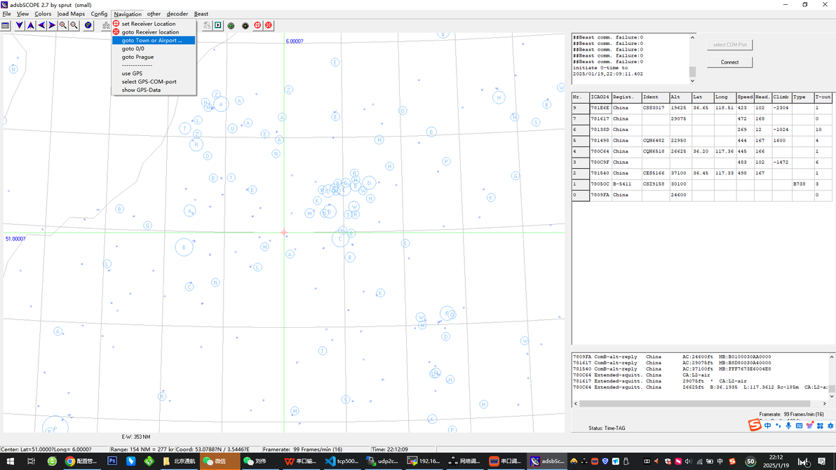Select row with ident CQH6518
This screenshot has width=836, height=470.
click(701, 152)
